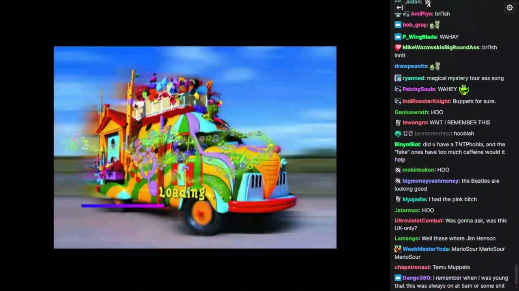Click the emote in drewpeanits' message
Screen dimensions: 519x291
[x=435, y=66]
